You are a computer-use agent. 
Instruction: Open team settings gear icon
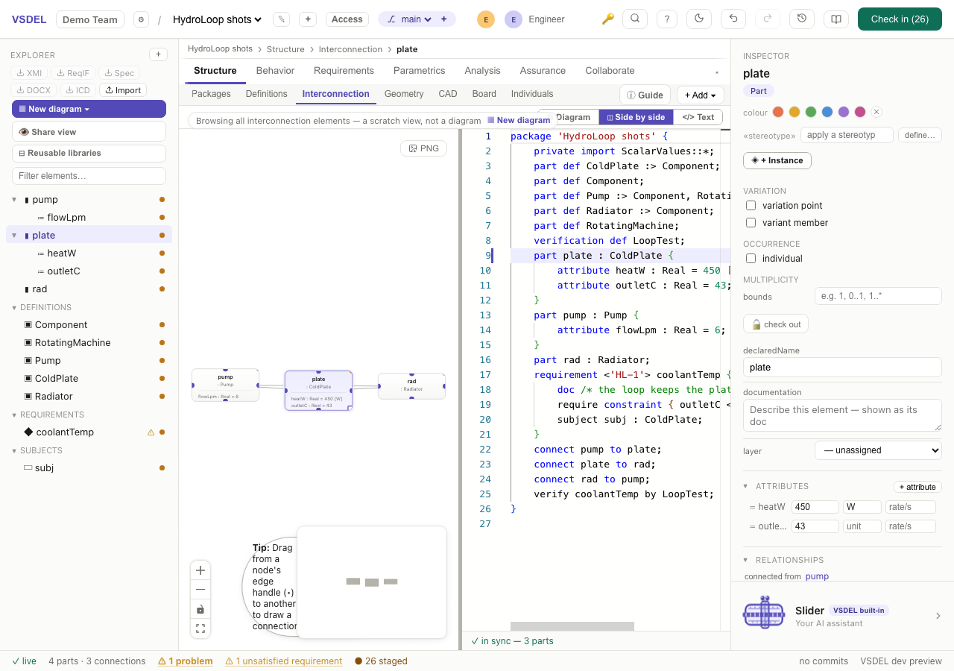tap(141, 19)
